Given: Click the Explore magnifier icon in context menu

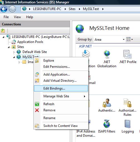Looking at the screenshot, I should pos(37,61).
